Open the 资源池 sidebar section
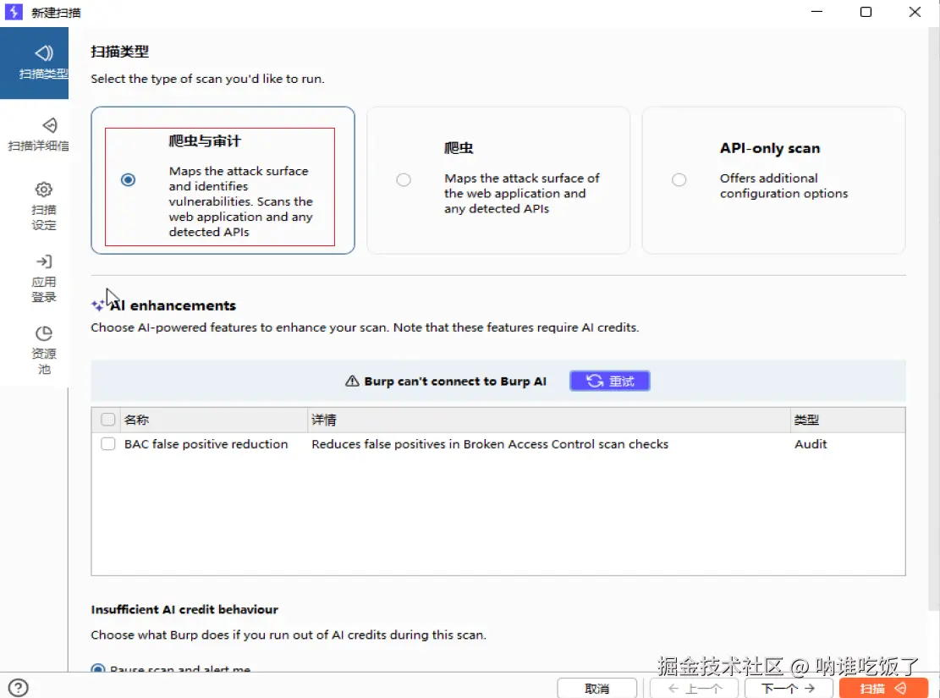The width and height of the screenshot is (940, 698). point(43,350)
